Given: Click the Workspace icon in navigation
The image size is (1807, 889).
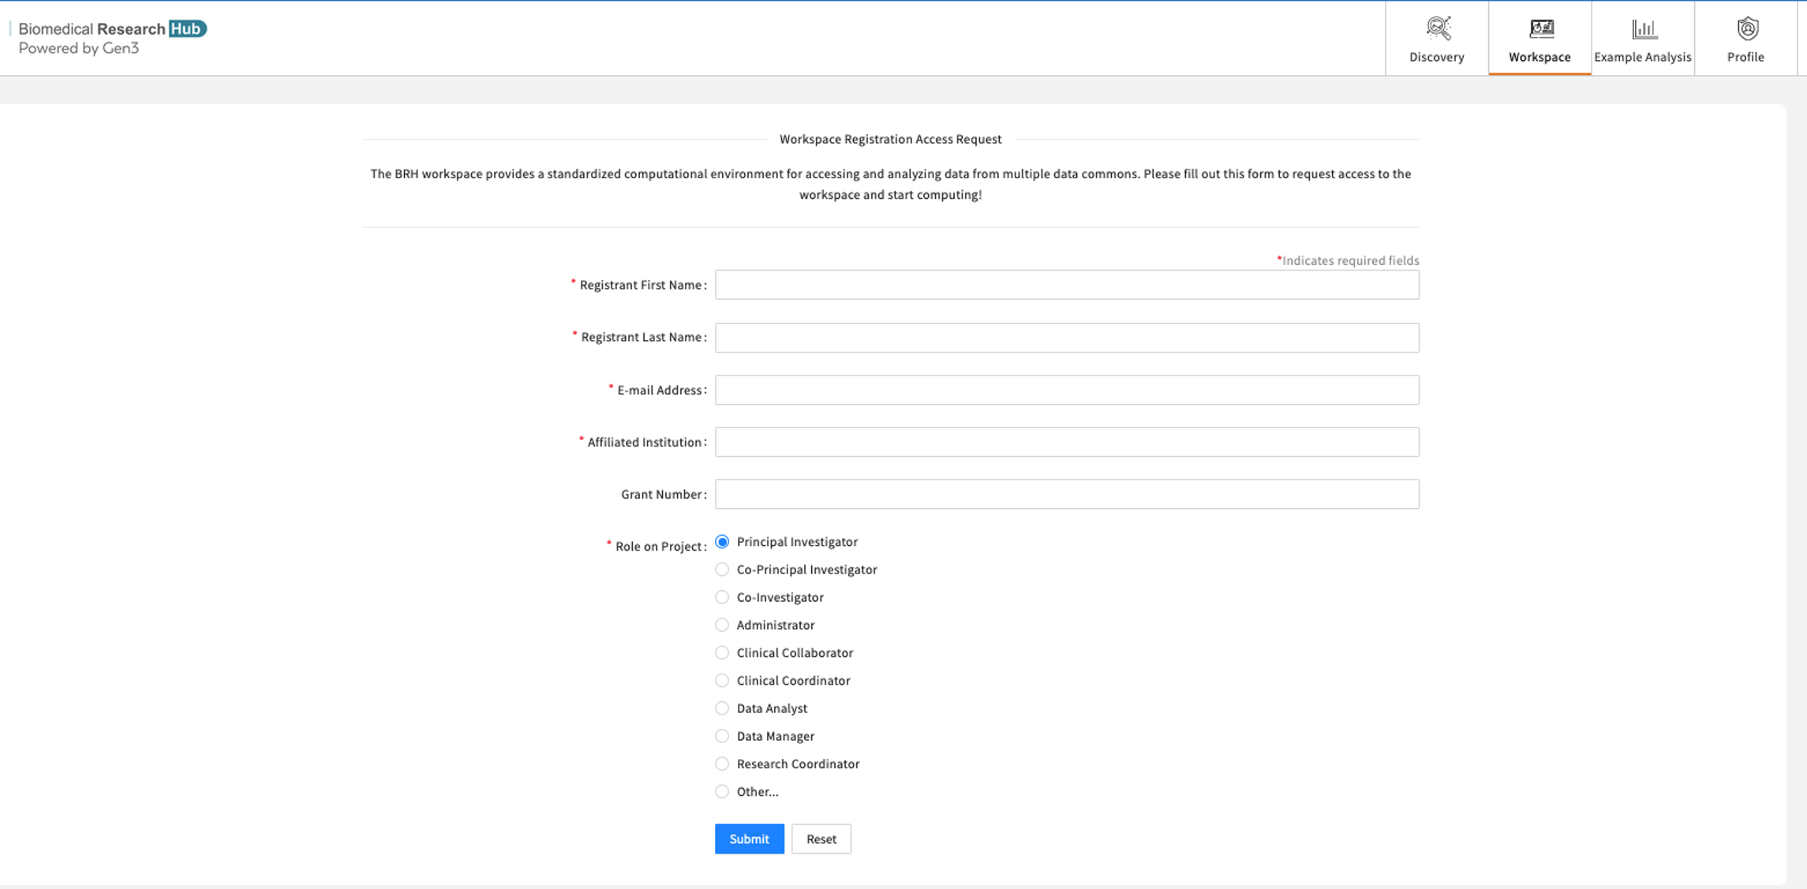Looking at the screenshot, I should [x=1541, y=28].
